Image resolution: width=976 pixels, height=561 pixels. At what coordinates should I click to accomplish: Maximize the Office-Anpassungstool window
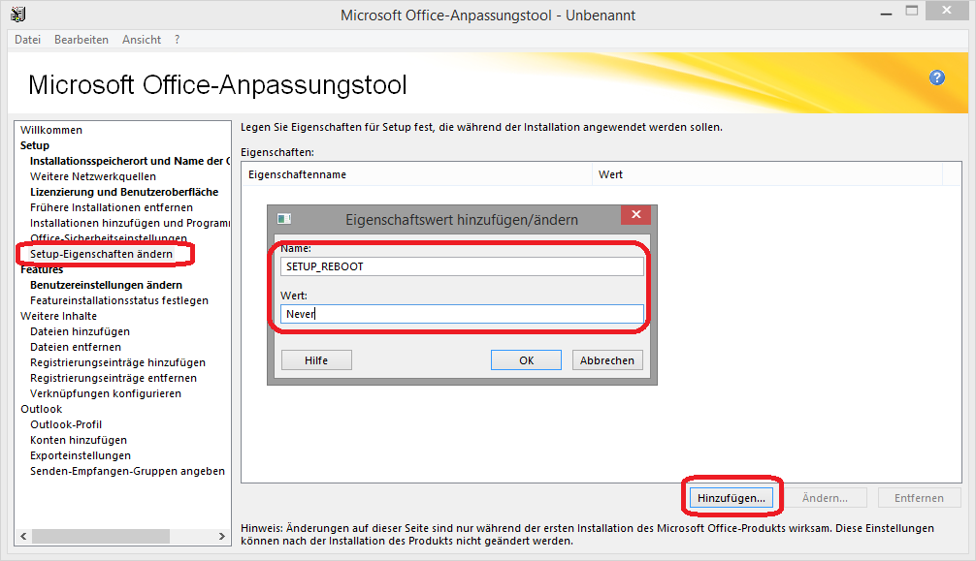(912, 12)
